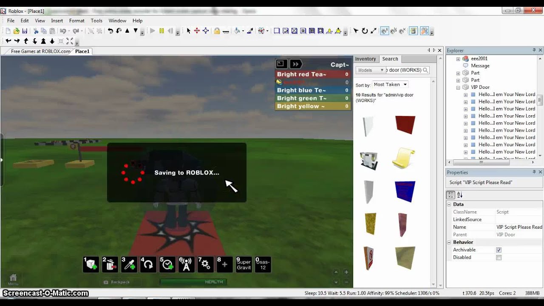This screenshot has height=306, width=544.
Task: Open the Models category dropdown
Action: click(371, 70)
